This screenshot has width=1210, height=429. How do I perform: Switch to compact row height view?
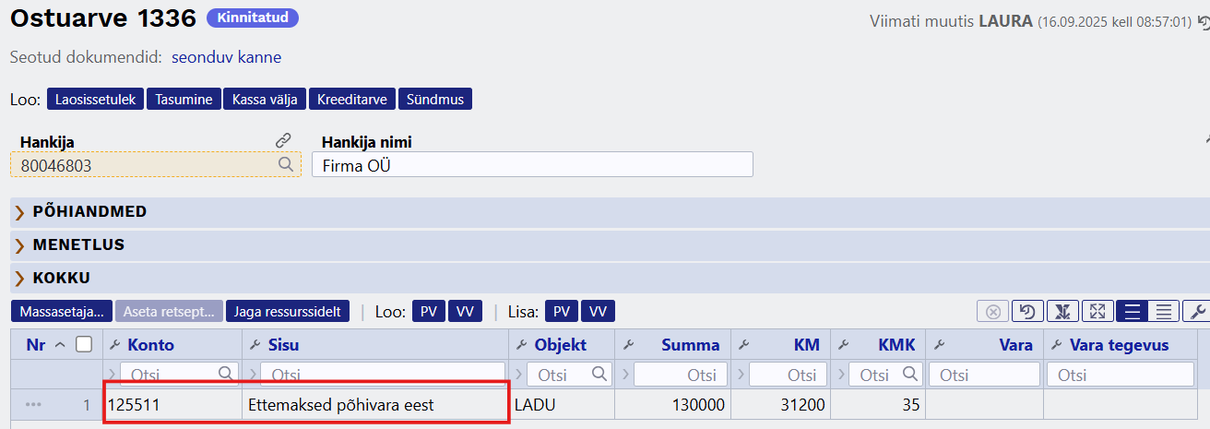pos(1164,312)
